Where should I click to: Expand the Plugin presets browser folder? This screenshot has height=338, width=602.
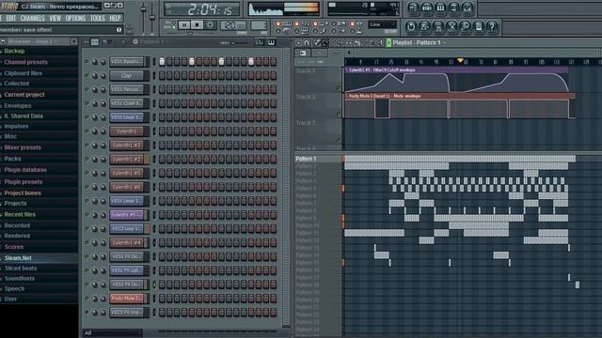(x=23, y=181)
